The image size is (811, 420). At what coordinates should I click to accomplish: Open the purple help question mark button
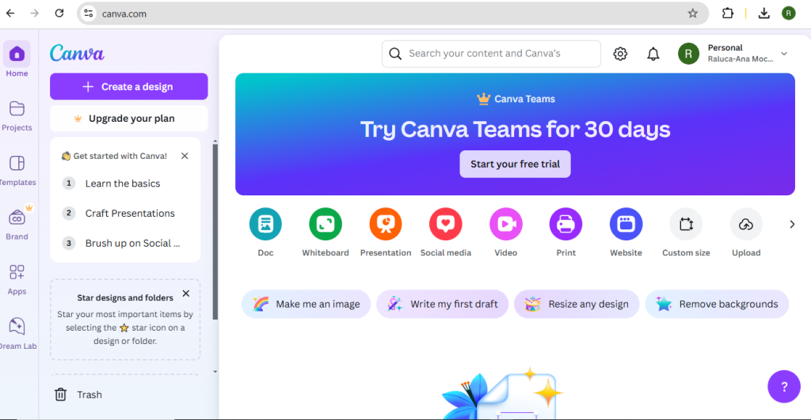pos(783,387)
